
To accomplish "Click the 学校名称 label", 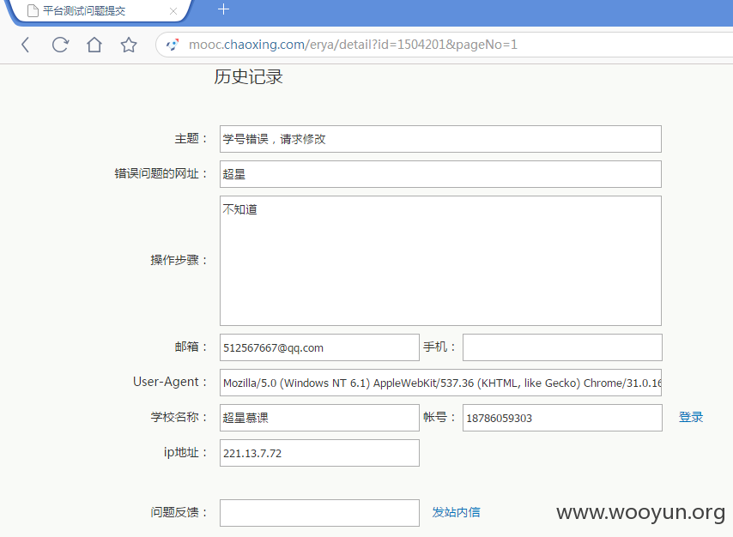I will pyautogui.click(x=179, y=417).
